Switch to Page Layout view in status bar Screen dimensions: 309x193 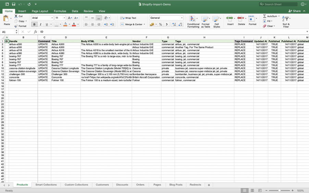click(x=252, y=191)
